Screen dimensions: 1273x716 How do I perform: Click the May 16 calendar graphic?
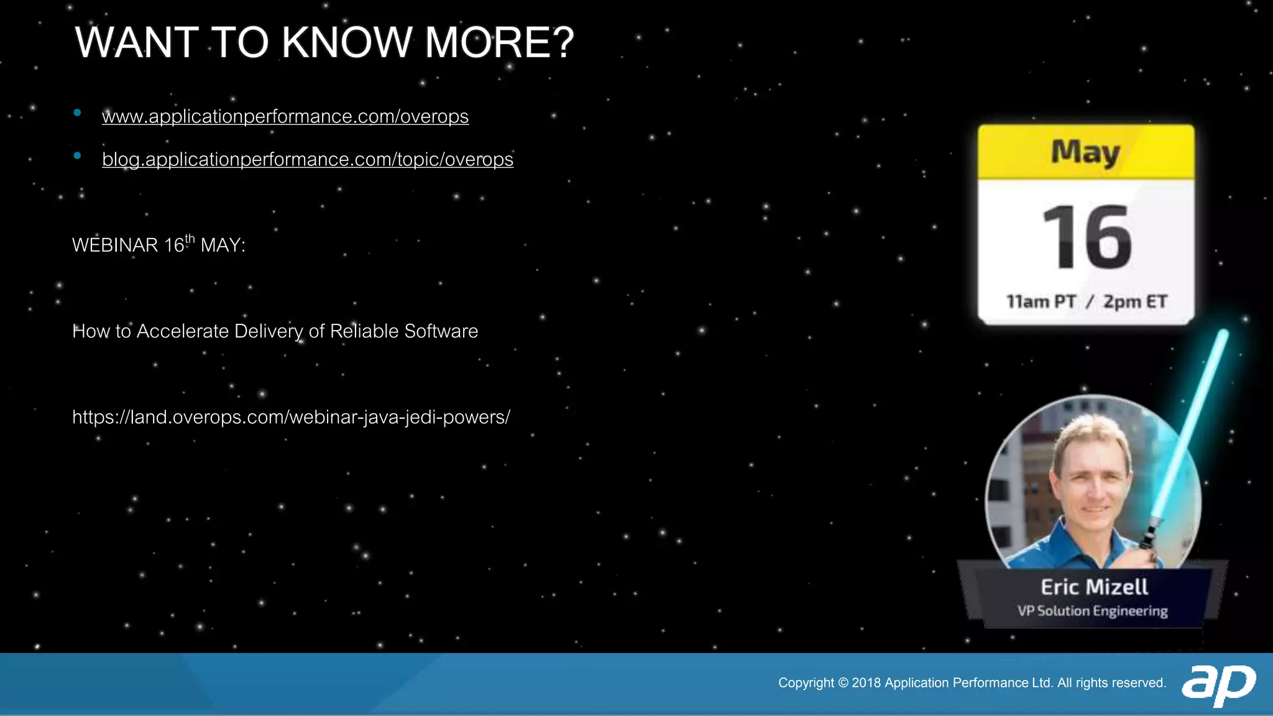(x=1086, y=224)
